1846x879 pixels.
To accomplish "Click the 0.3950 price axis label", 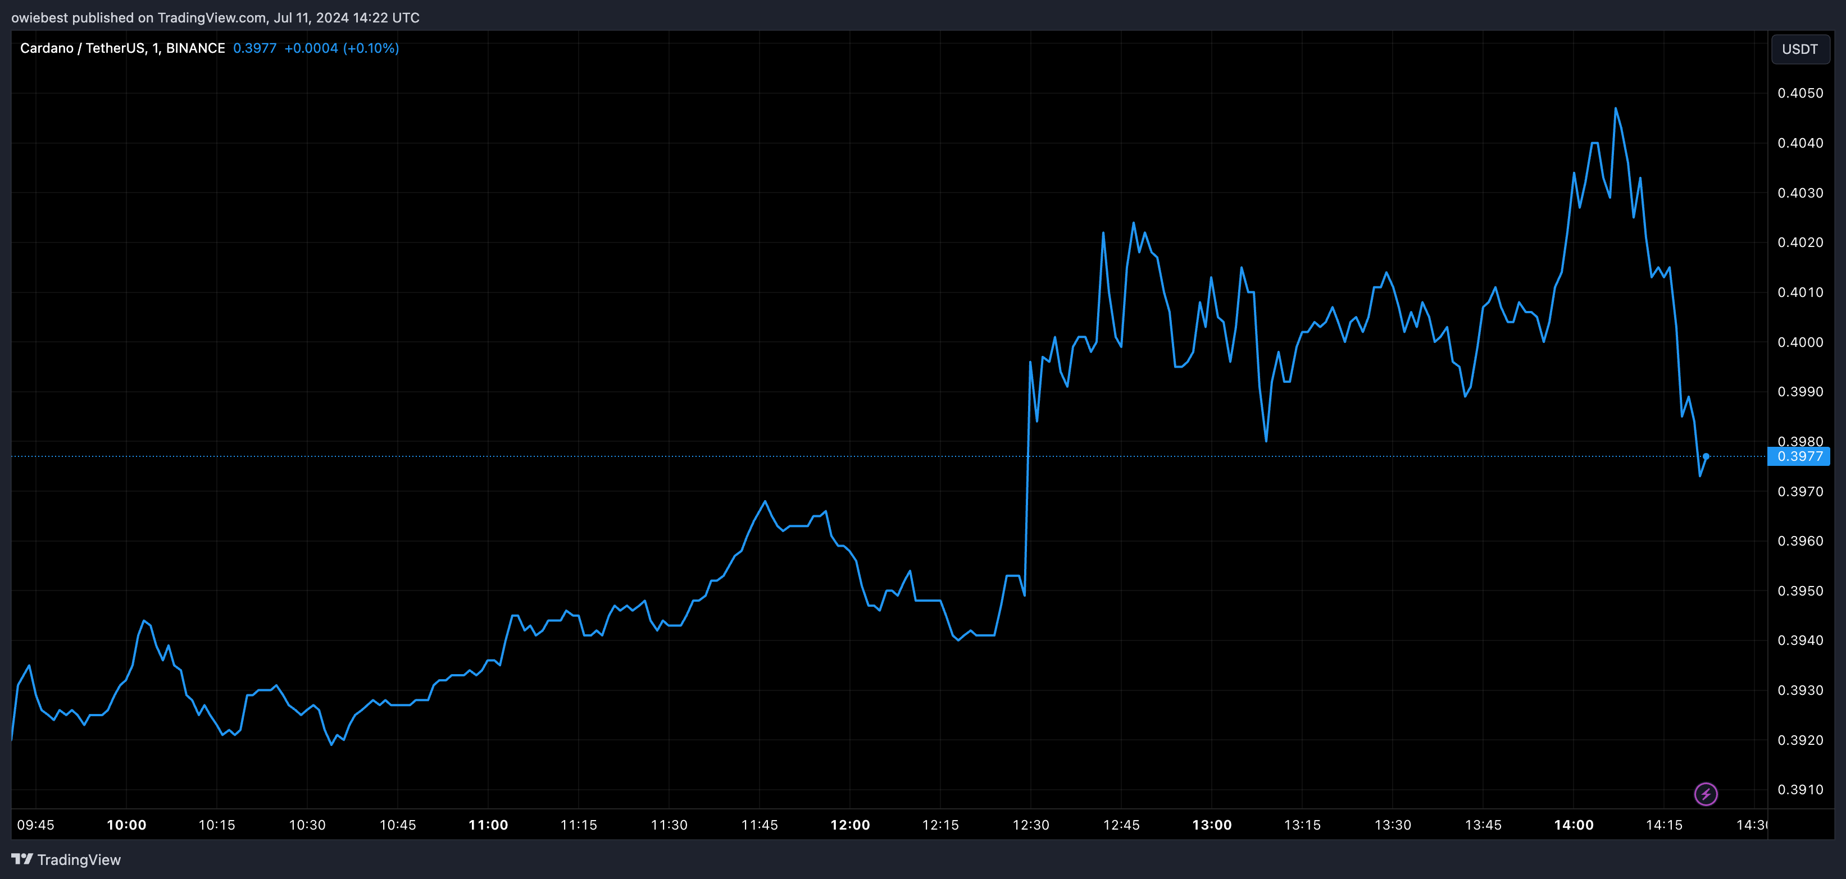I will [1800, 590].
